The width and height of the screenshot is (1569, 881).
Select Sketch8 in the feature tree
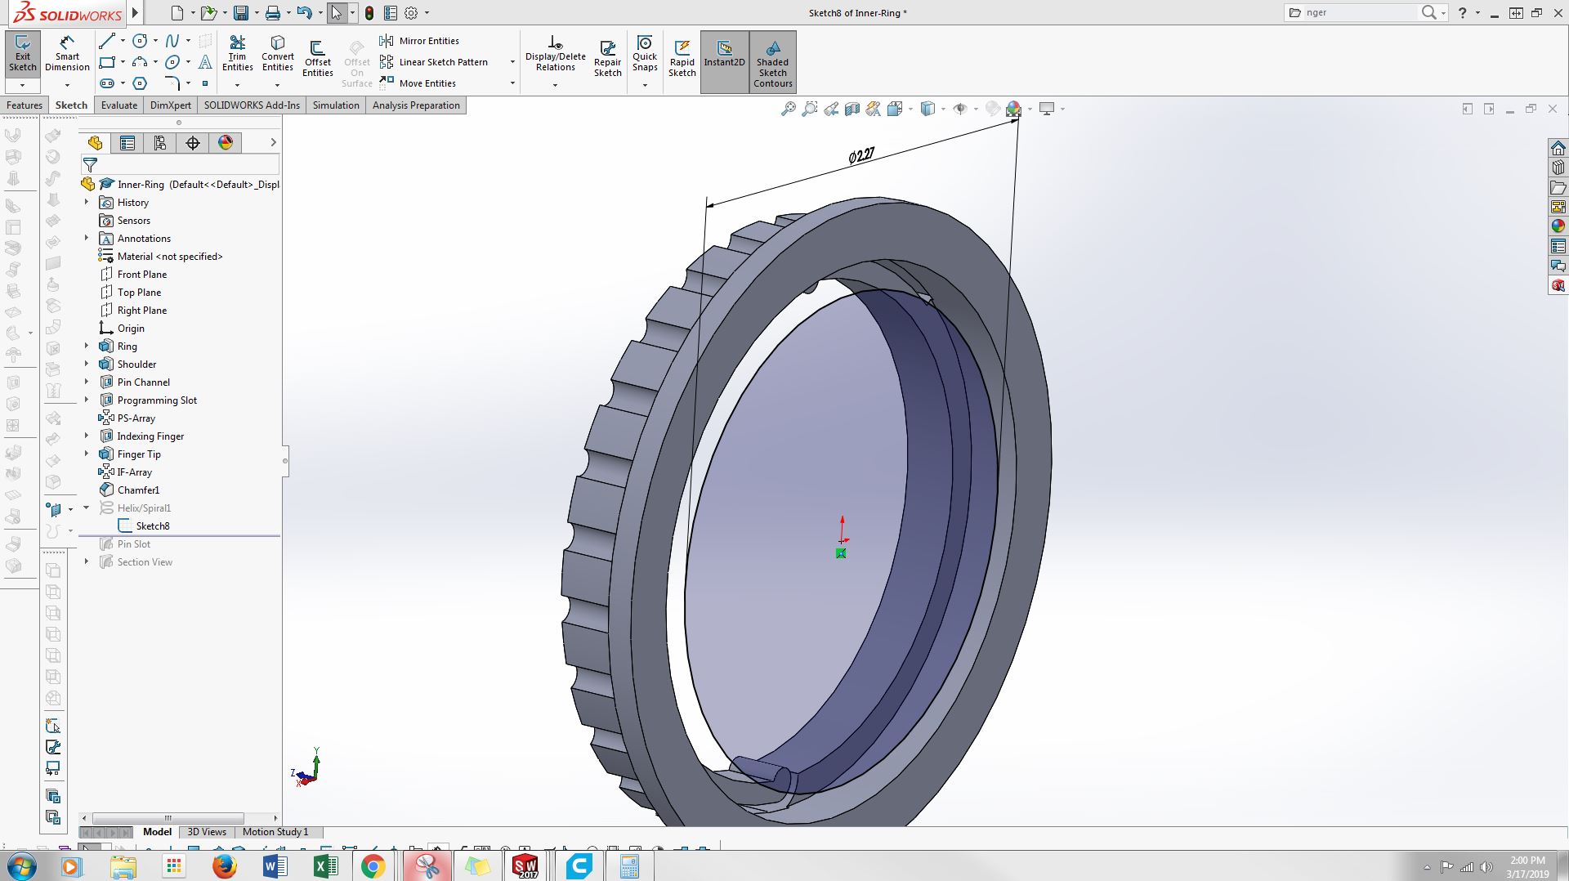tap(153, 525)
